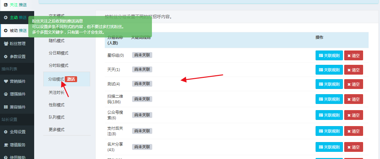Click the coffee cup icon beside 增值服务

(x=6, y=145)
